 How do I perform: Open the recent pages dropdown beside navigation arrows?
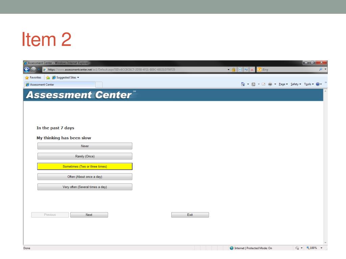pyautogui.click(x=39, y=69)
